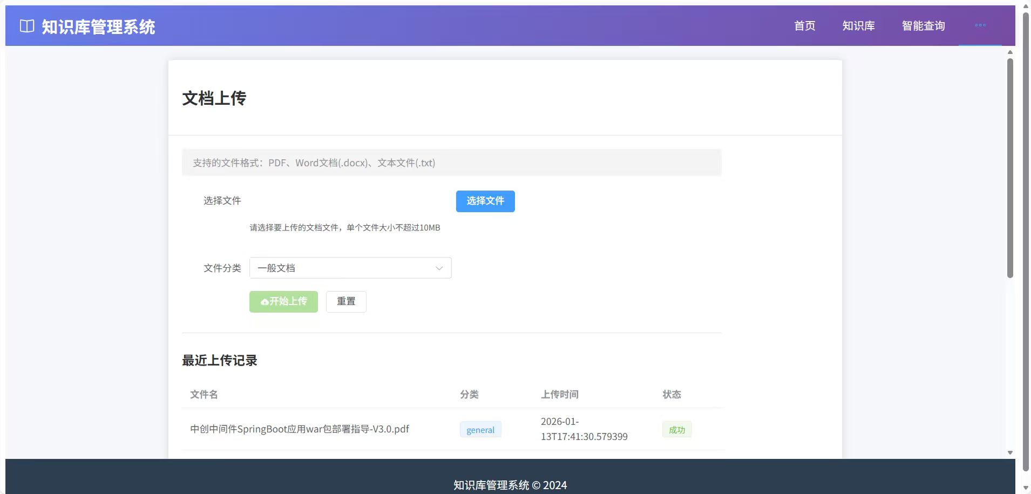
Task: Open the "..." overflow menu in the navbar
Action: point(980,25)
